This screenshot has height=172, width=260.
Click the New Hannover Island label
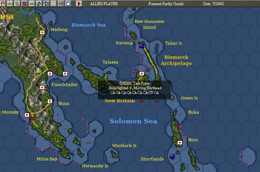click(149, 24)
